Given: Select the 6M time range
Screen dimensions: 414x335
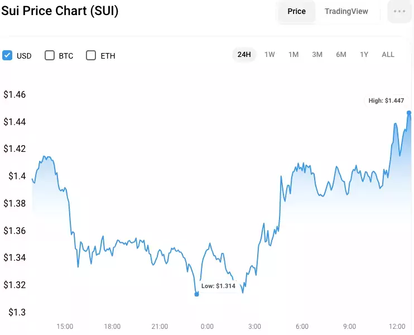Looking at the screenshot, I should click(341, 55).
